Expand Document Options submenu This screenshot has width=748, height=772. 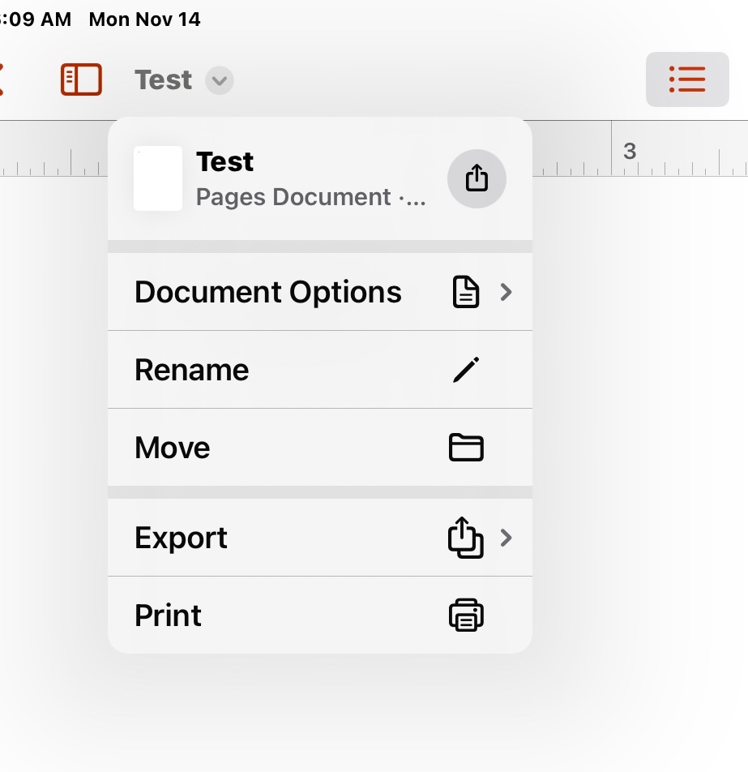click(x=507, y=292)
